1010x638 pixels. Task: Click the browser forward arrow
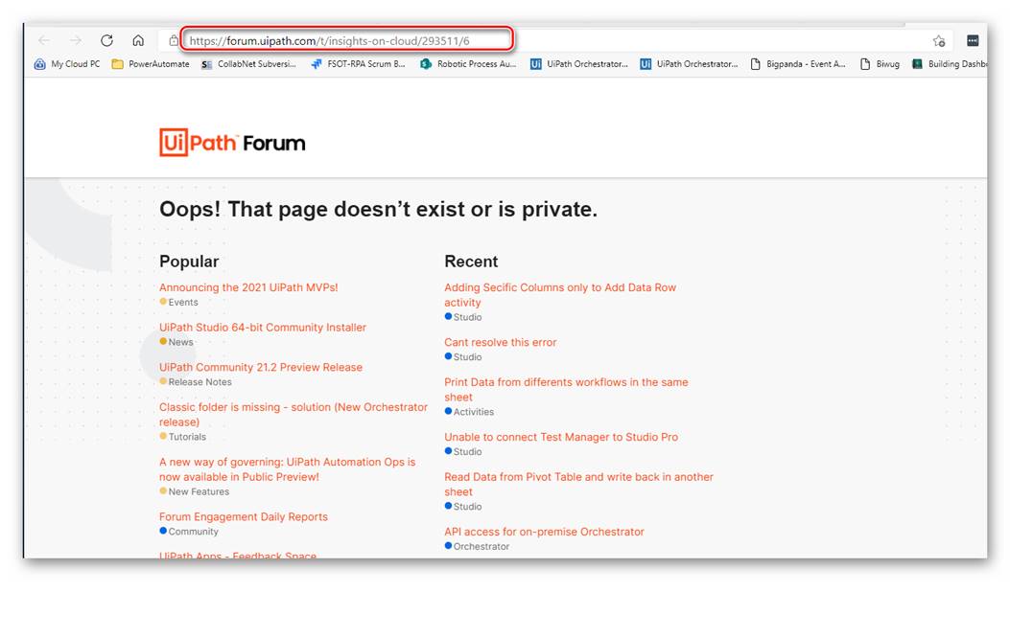tap(76, 40)
